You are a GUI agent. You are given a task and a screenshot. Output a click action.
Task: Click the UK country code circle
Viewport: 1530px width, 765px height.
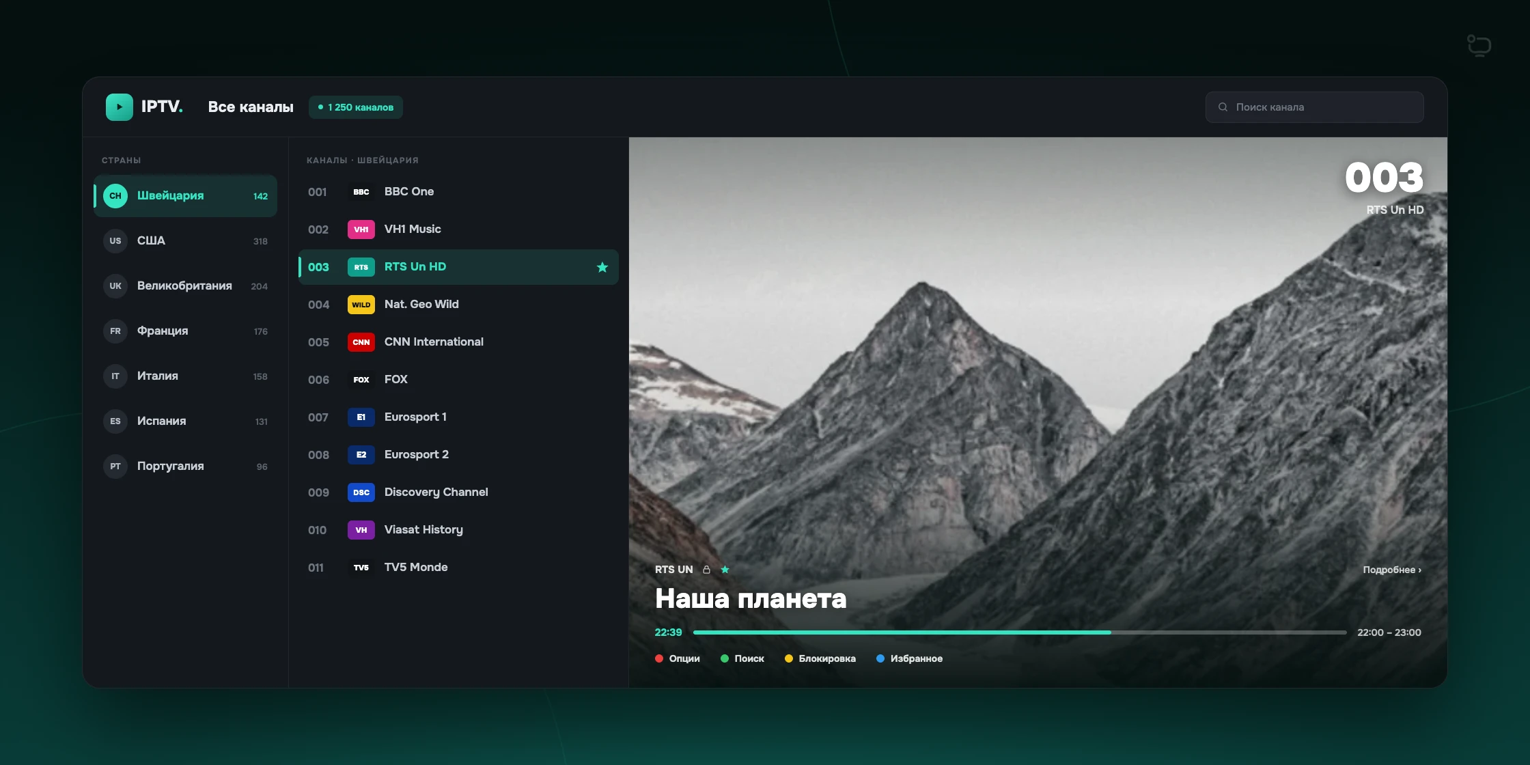click(115, 286)
